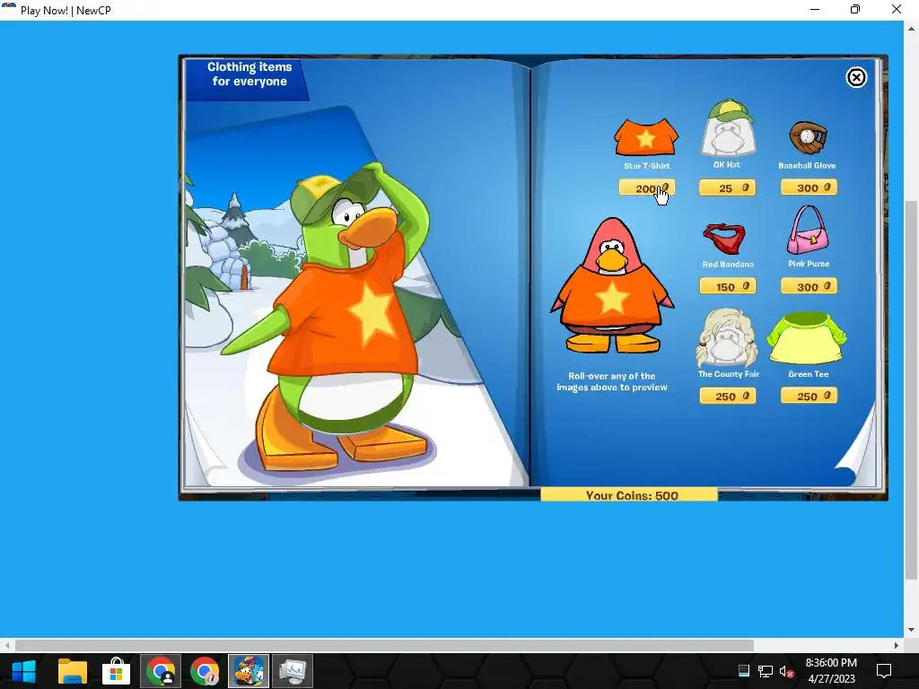Click the scroll up arrow
Screen dimensions: 919x689
(x=911, y=27)
